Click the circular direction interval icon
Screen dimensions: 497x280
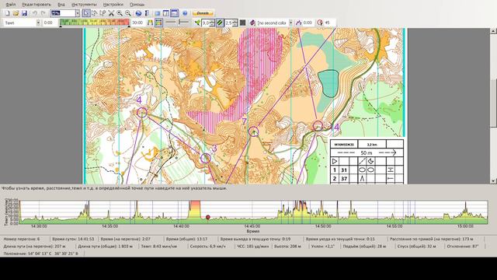click(x=319, y=23)
